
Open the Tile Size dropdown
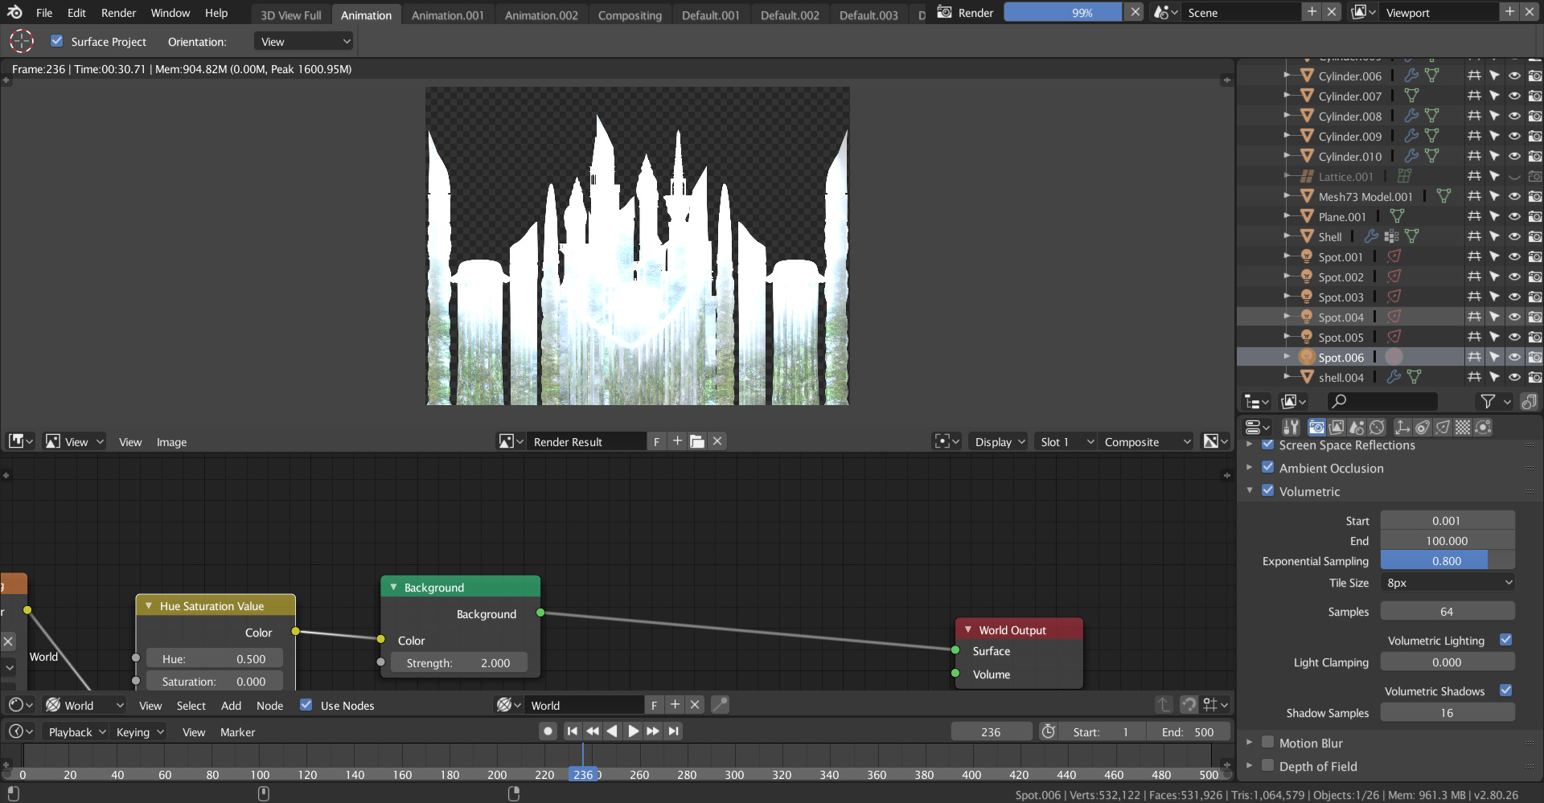(1447, 583)
